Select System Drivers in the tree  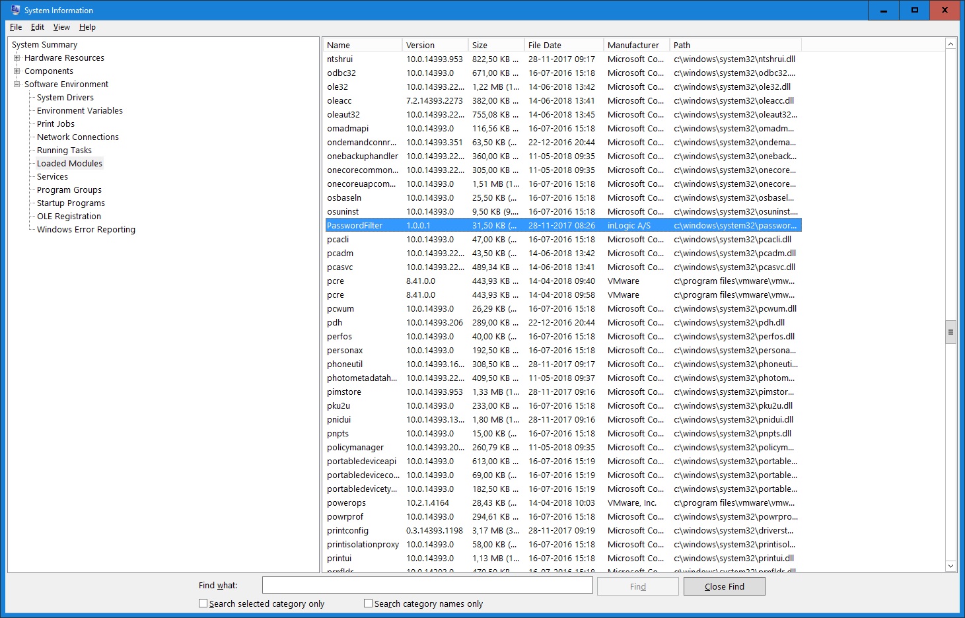[x=65, y=98]
